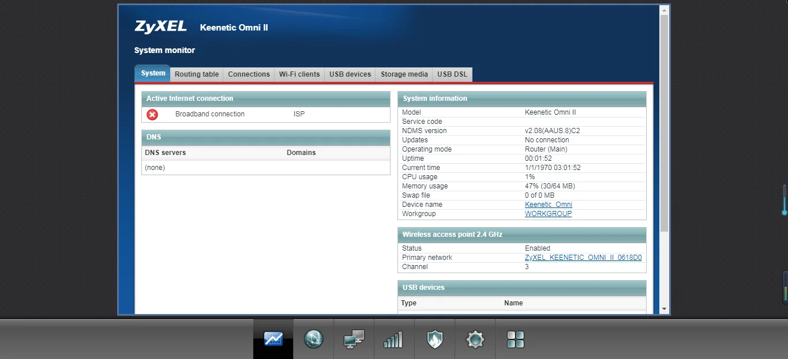788x359 pixels.
Task: Open the Internet globe icon
Action: click(x=314, y=339)
